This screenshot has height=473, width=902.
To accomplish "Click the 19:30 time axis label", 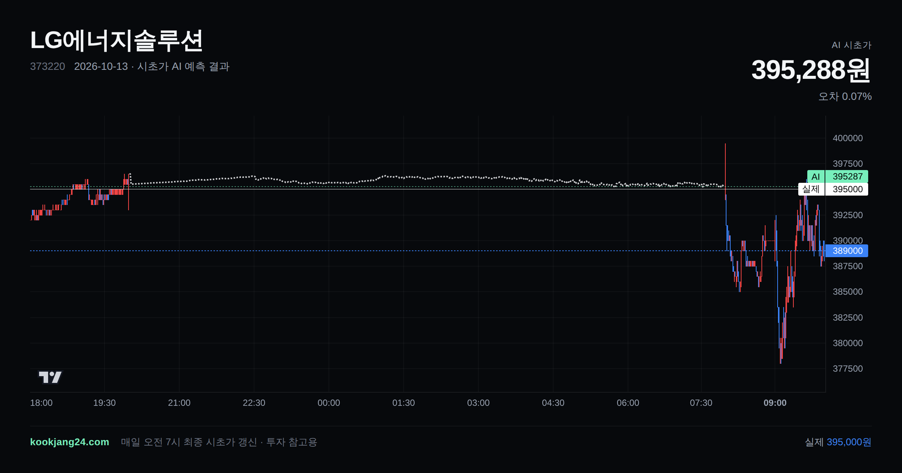I will (104, 403).
